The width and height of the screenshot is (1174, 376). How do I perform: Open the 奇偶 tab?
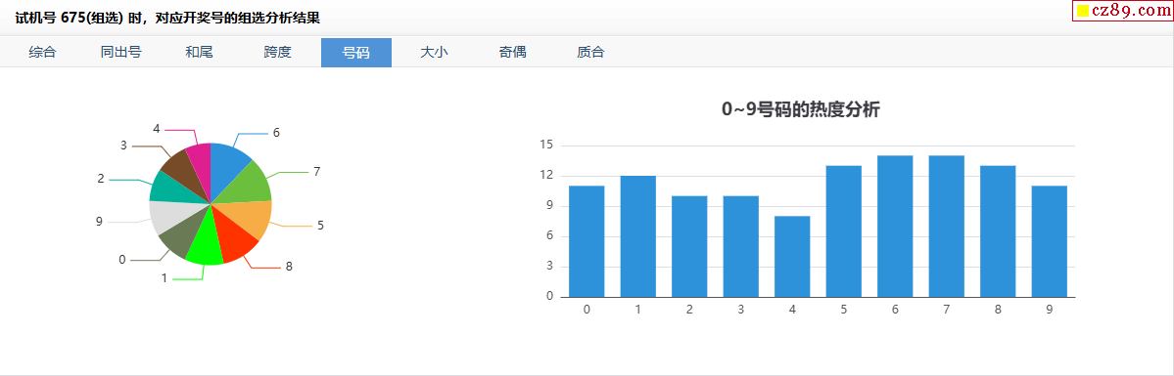513,53
